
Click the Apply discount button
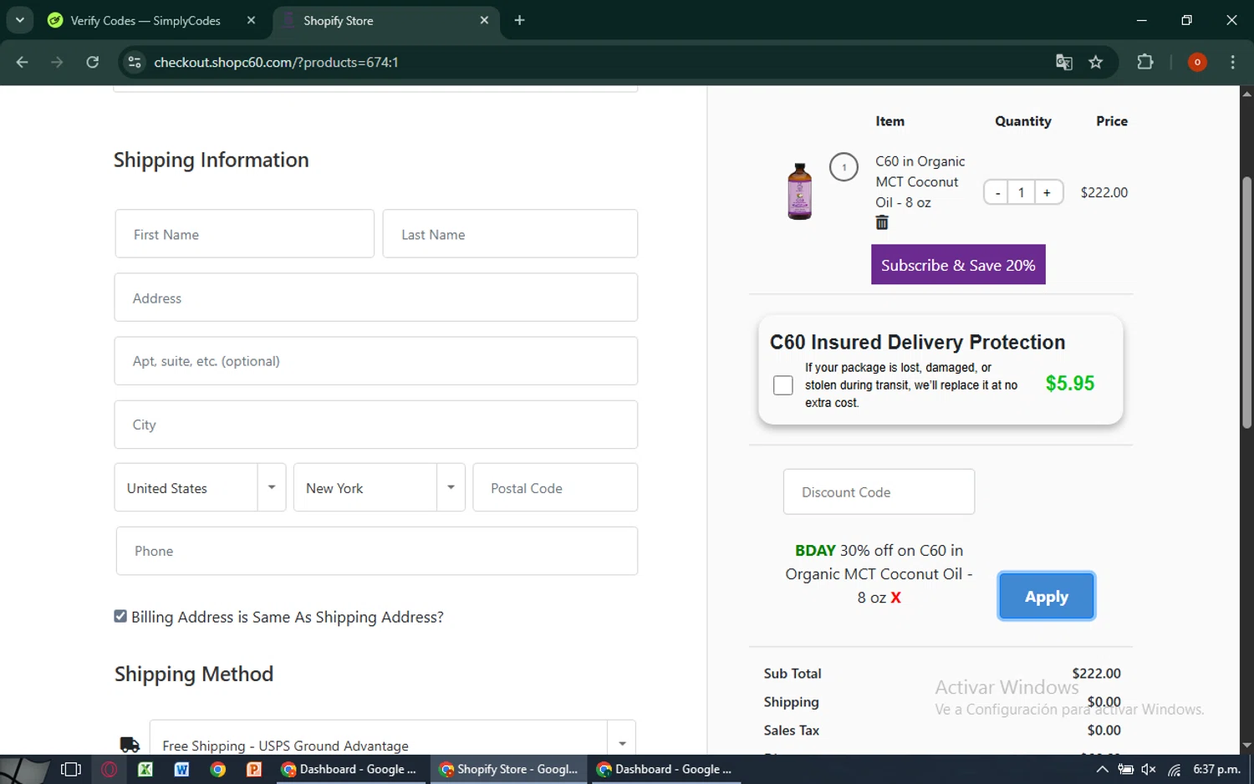pyautogui.click(x=1046, y=596)
